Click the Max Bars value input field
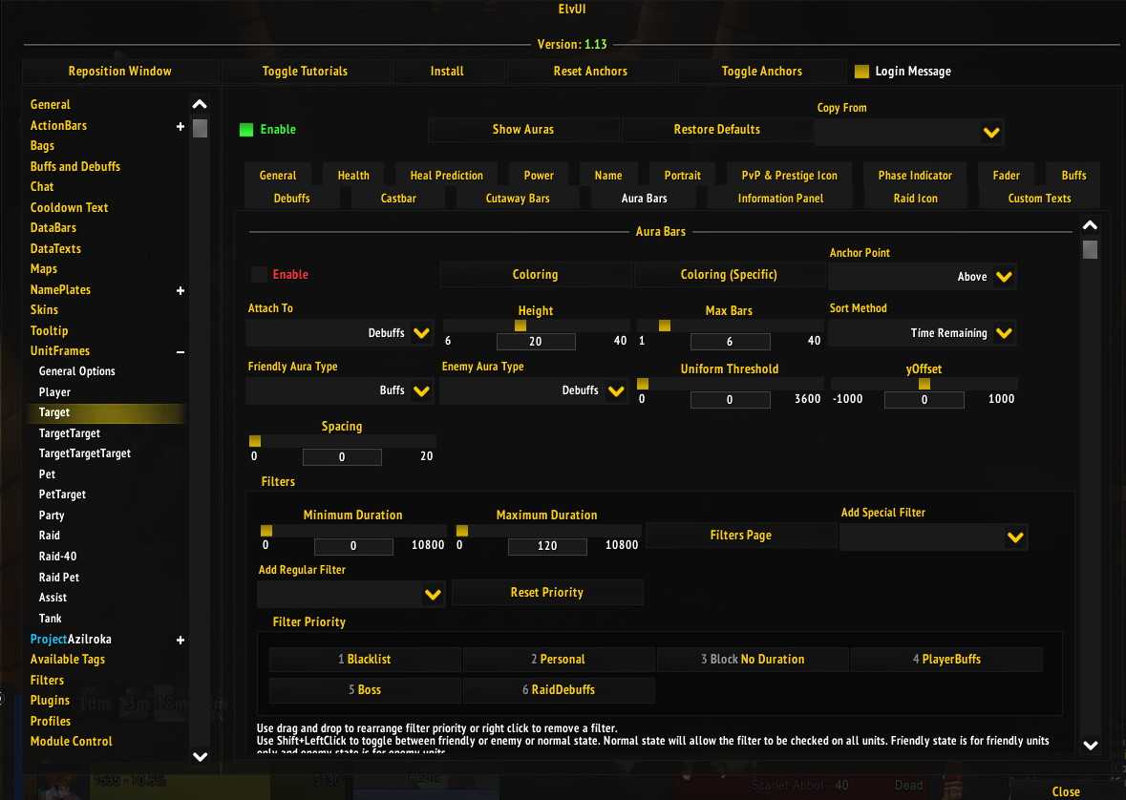The image size is (1126, 800). (730, 342)
